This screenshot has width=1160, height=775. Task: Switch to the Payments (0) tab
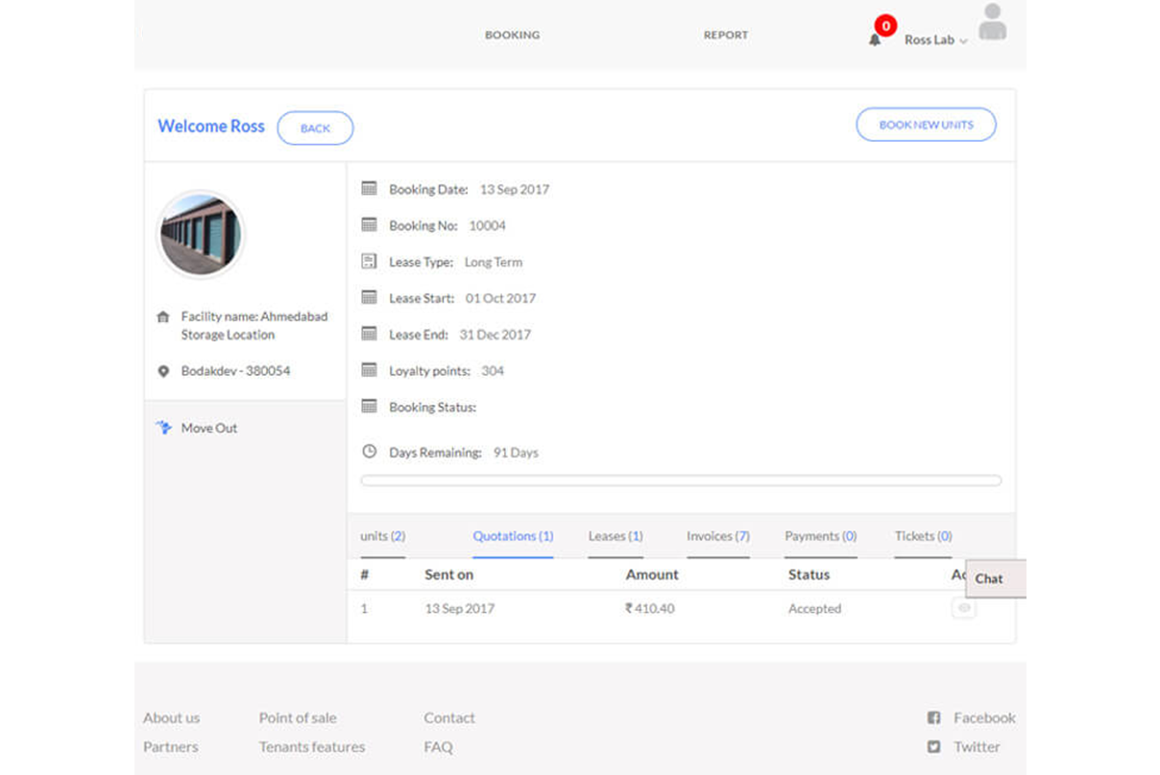click(821, 536)
